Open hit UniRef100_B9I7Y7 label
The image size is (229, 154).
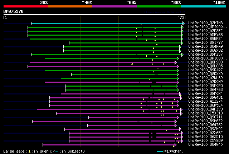205,42
